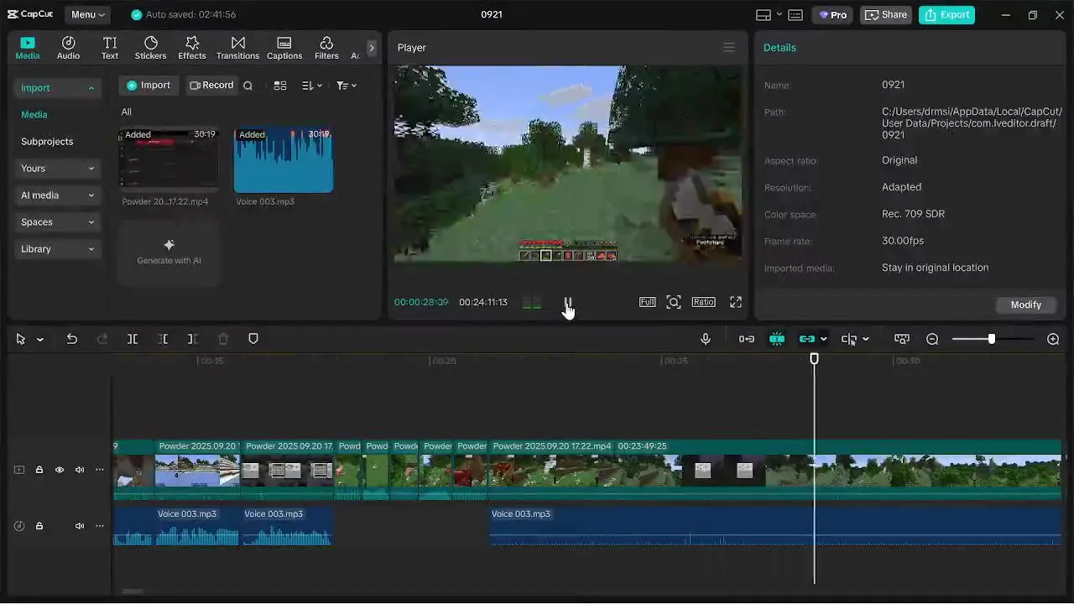This screenshot has width=1074, height=604.
Task: Open the keyboard shortcuts icon
Action: (795, 15)
